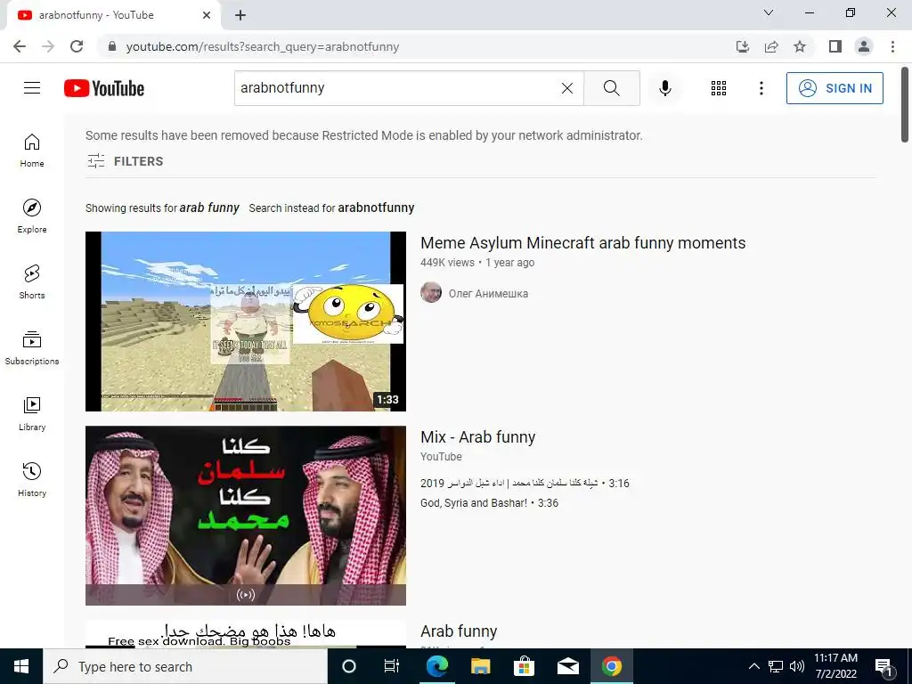Select the arabnotfunny - YouTube tab
The height and width of the screenshot is (684, 912).
113,15
